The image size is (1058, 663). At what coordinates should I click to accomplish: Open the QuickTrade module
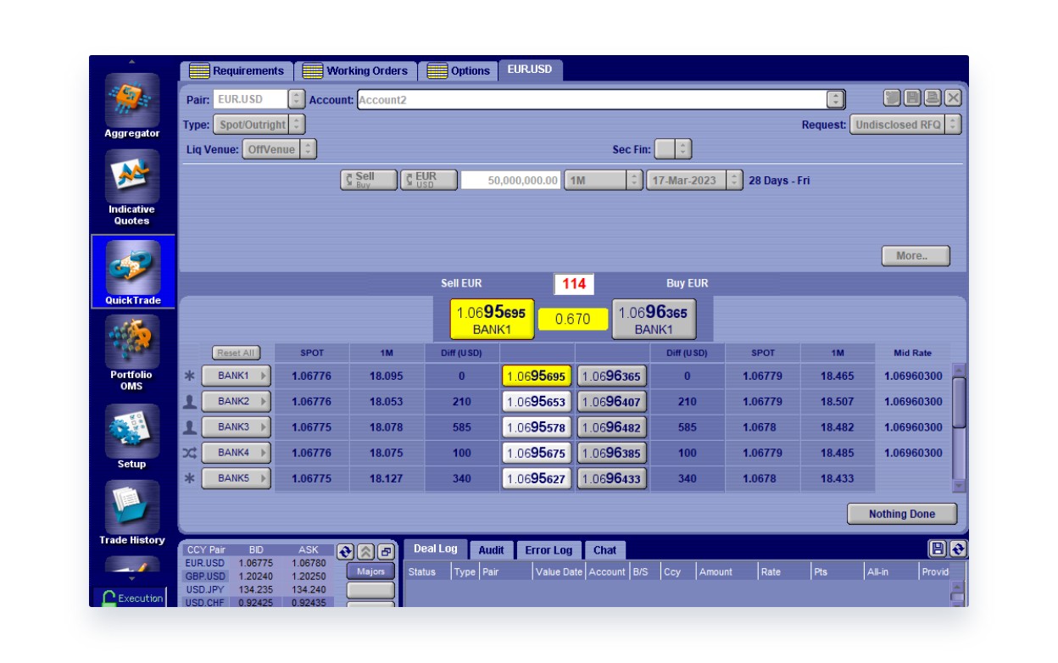click(133, 272)
